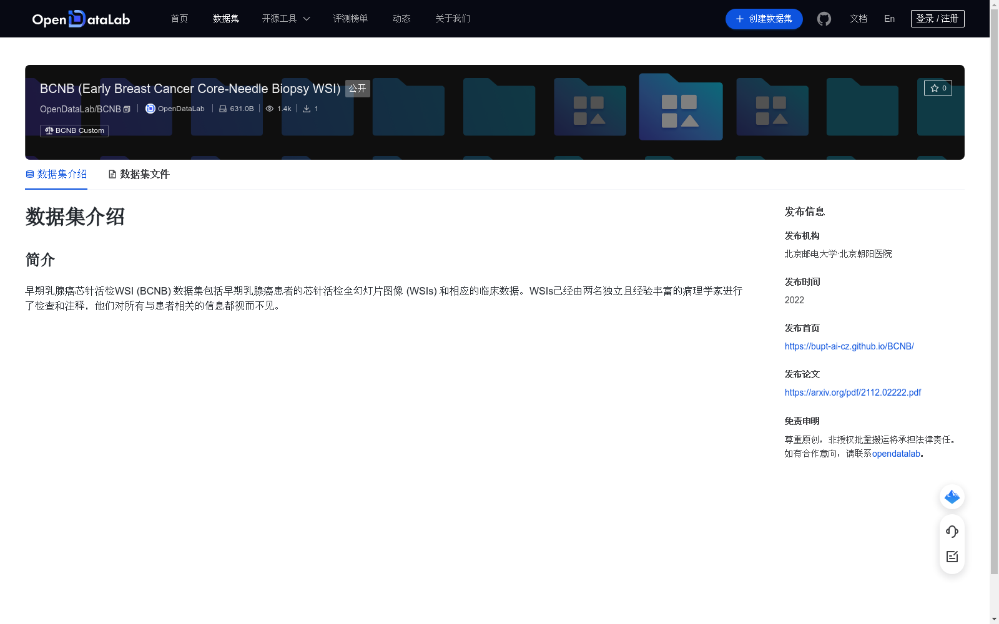Click the 创建数据集 button

764,19
